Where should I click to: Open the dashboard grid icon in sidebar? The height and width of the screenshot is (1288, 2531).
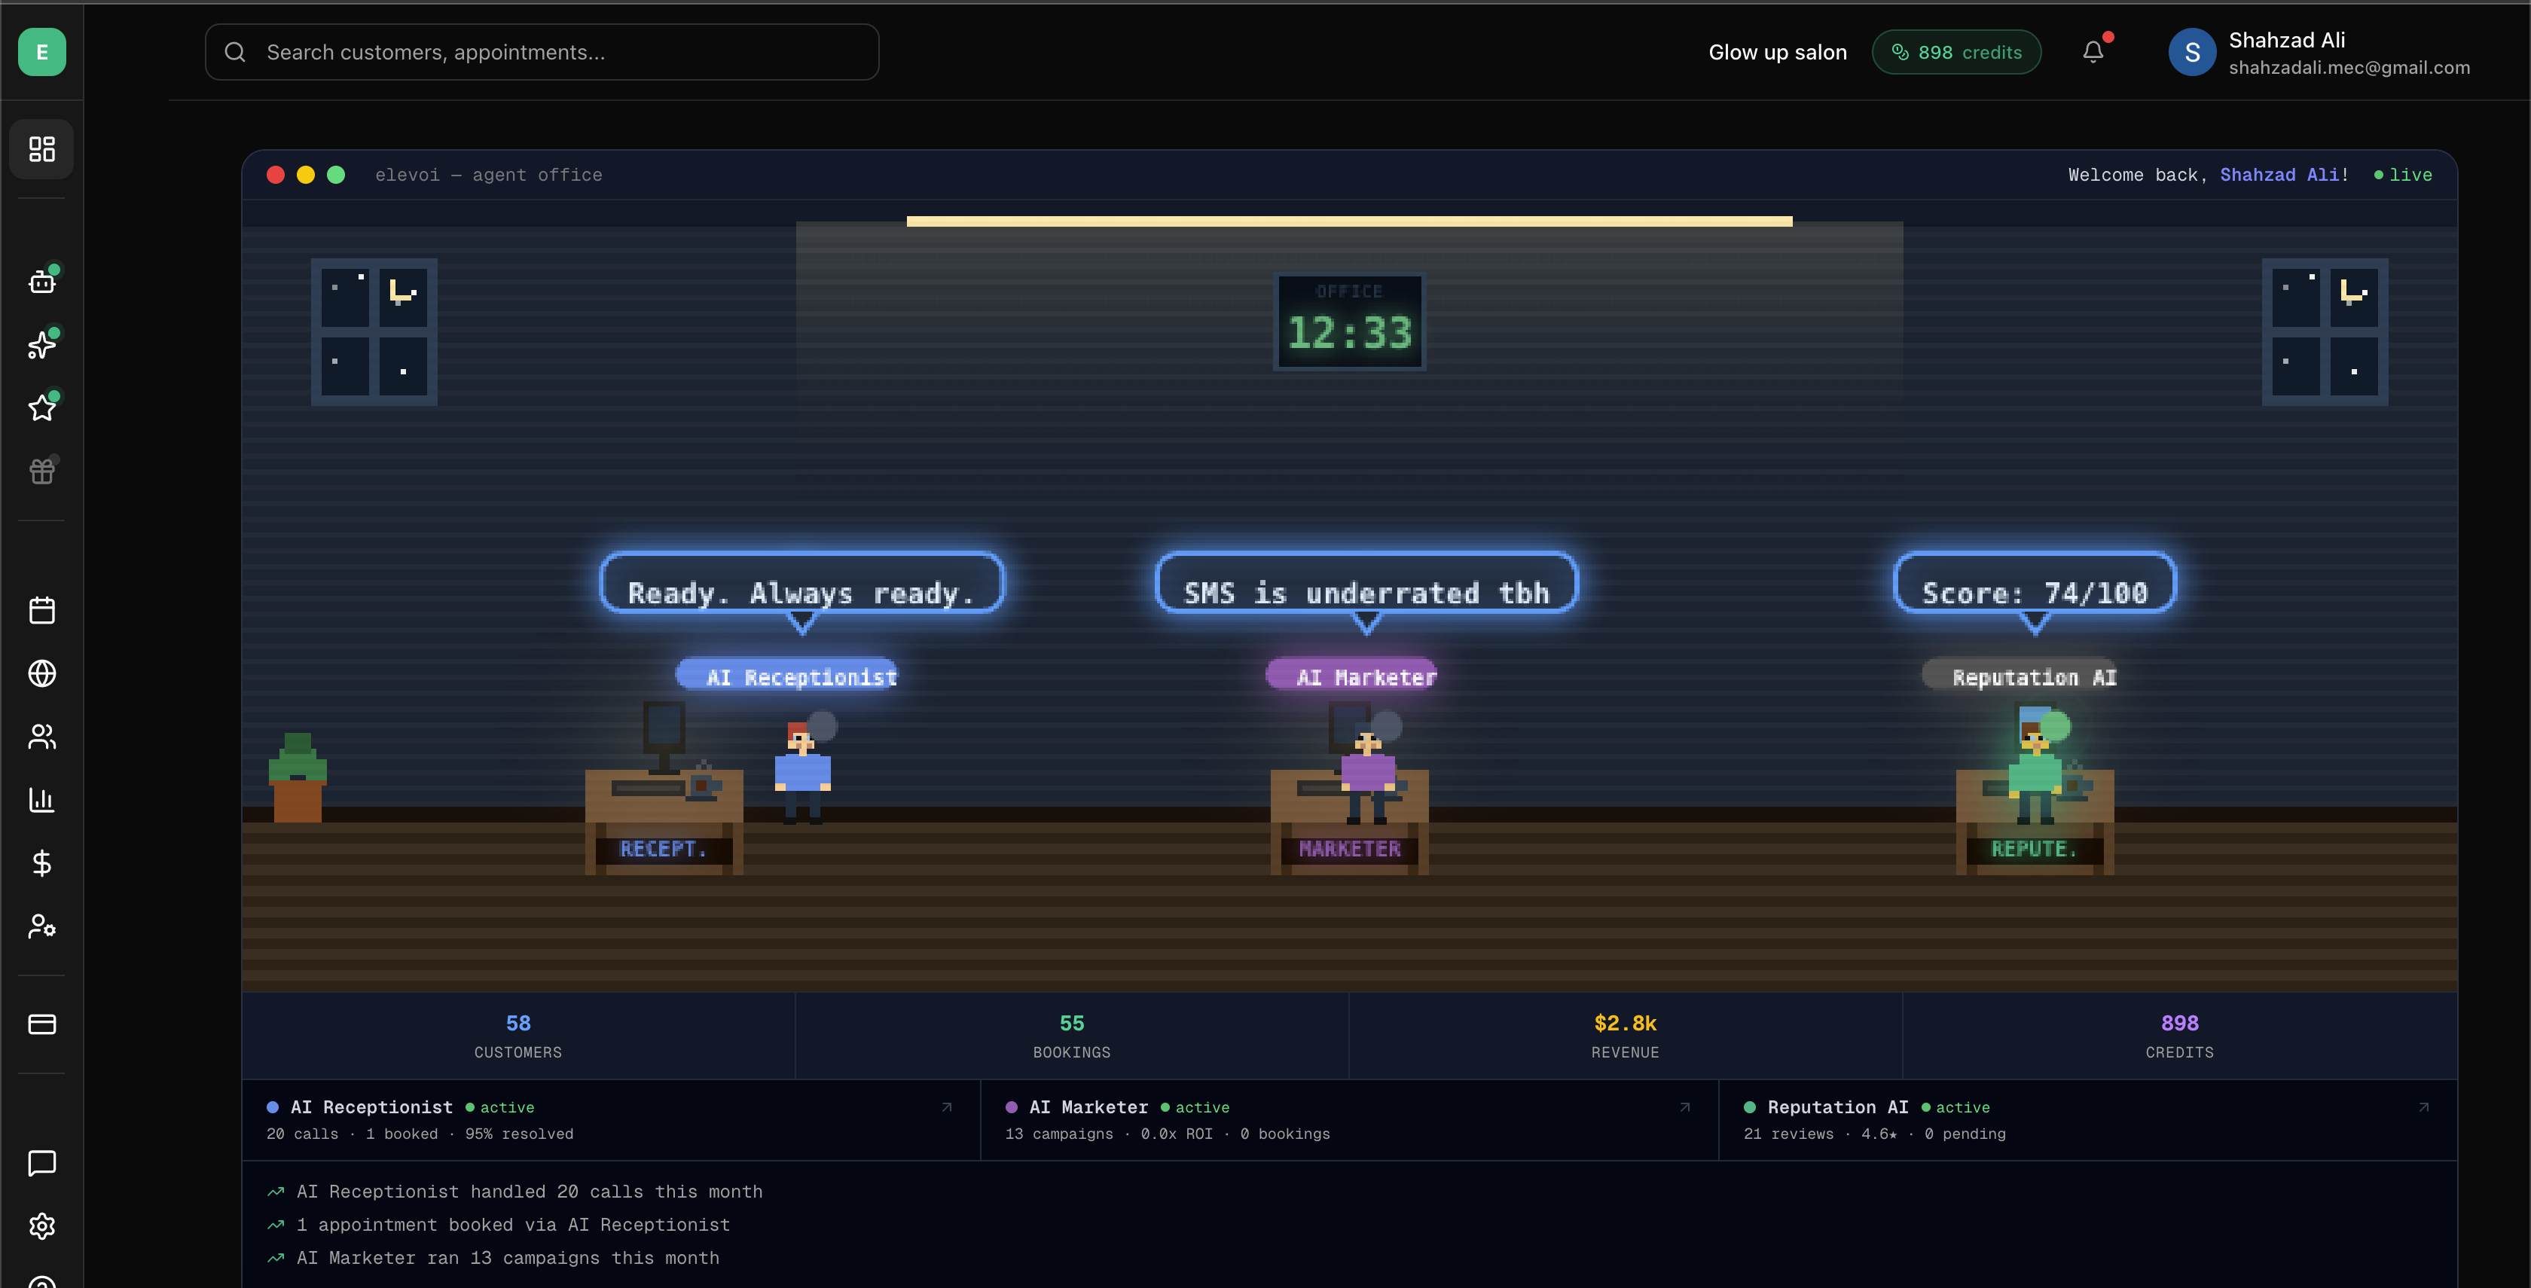(41, 149)
